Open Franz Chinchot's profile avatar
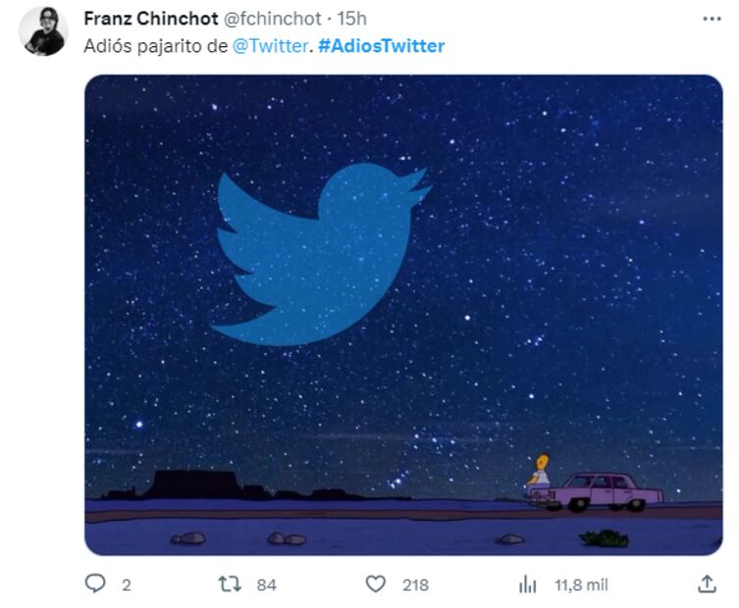Viewport: 739px width, 608px height. (x=43, y=30)
